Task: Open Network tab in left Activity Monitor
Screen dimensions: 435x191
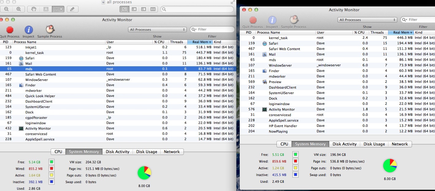Action: pyautogui.click(x=172, y=152)
